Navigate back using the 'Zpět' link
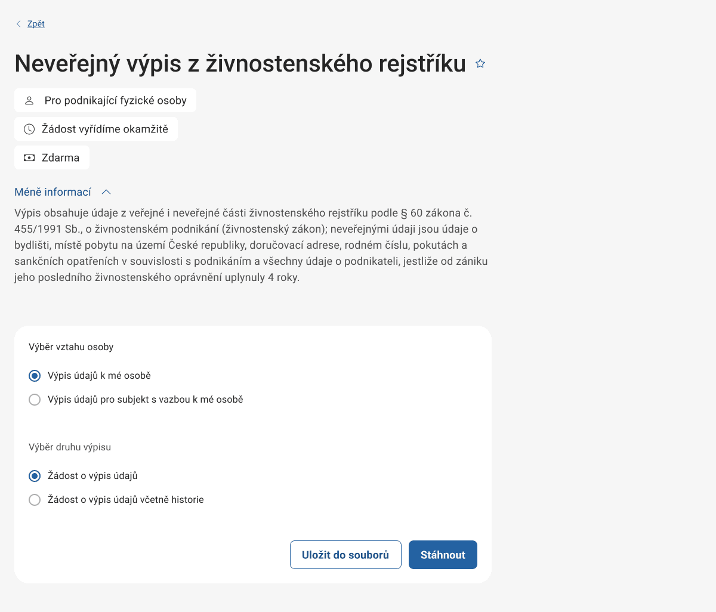Screen dimensions: 716x612 pos(35,23)
